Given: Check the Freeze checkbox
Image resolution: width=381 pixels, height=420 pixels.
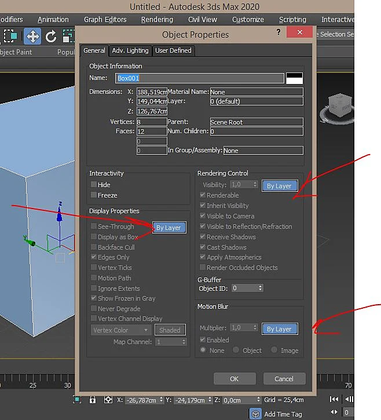Looking at the screenshot, I should click(94, 195).
